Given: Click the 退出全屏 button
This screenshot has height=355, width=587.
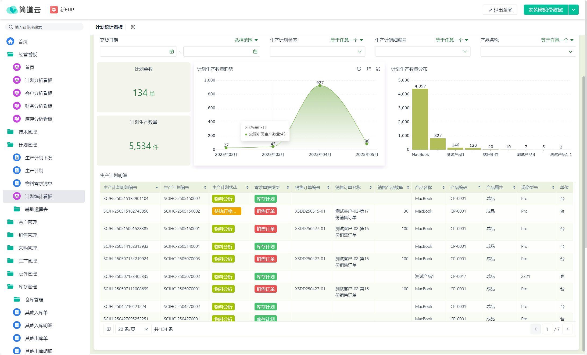Looking at the screenshot, I should (500, 10).
